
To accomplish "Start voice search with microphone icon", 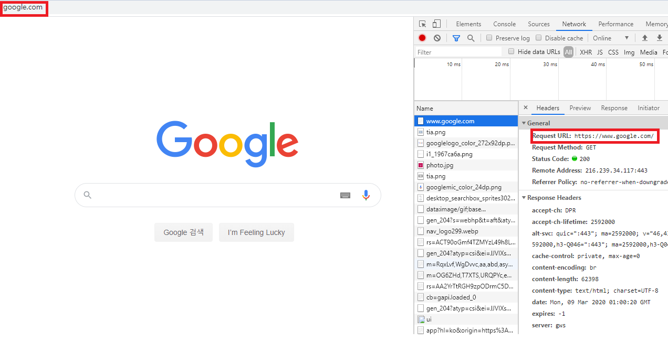I will (x=366, y=195).
